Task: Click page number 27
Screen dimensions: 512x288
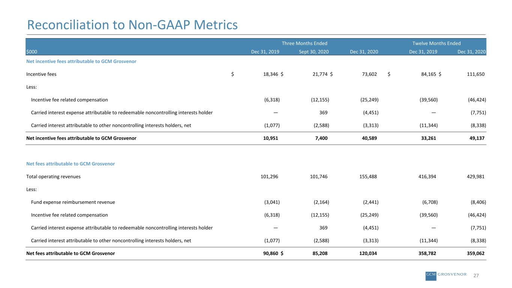Action: 476,276
